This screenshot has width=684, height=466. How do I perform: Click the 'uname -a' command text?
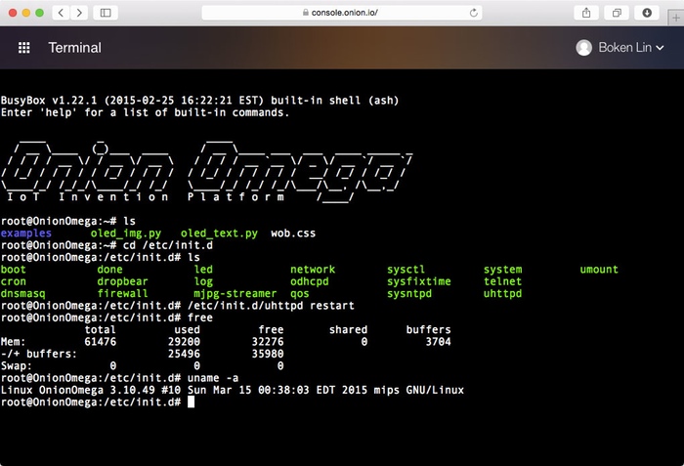(213, 378)
